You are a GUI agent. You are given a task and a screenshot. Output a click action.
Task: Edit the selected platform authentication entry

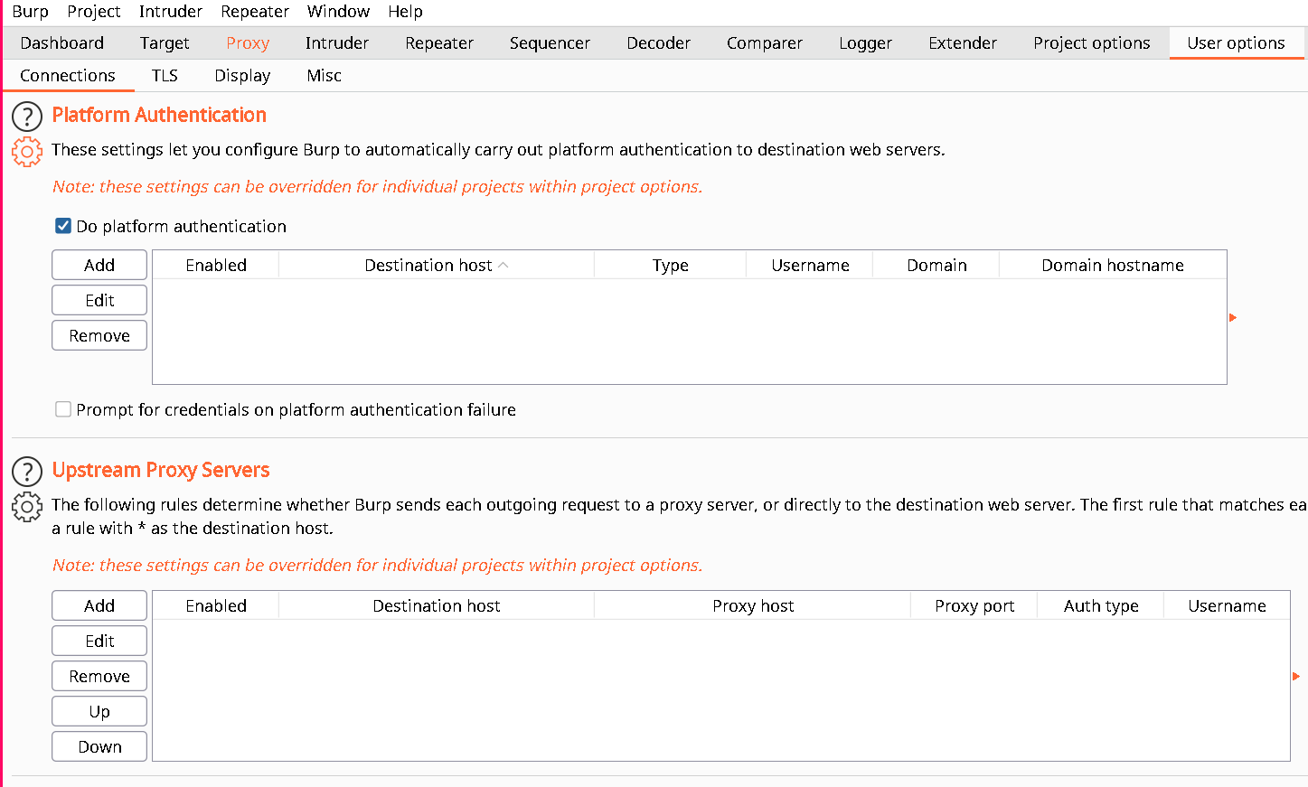99,300
